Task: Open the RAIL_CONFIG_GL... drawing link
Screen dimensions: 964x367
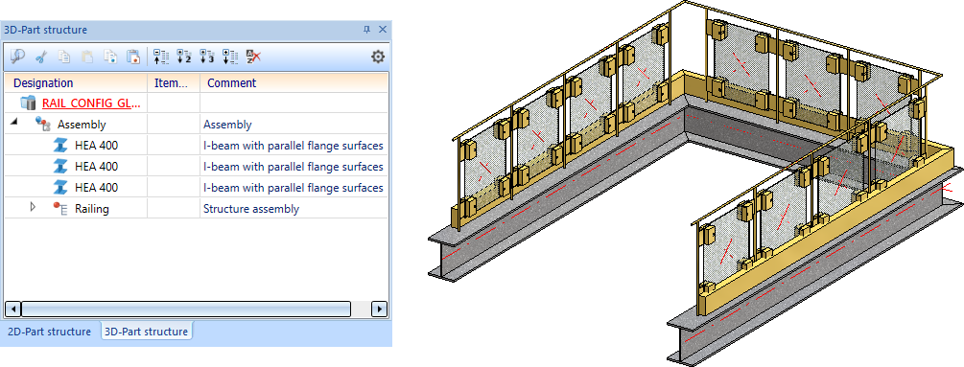Action: pyautogui.click(x=91, y=103)
